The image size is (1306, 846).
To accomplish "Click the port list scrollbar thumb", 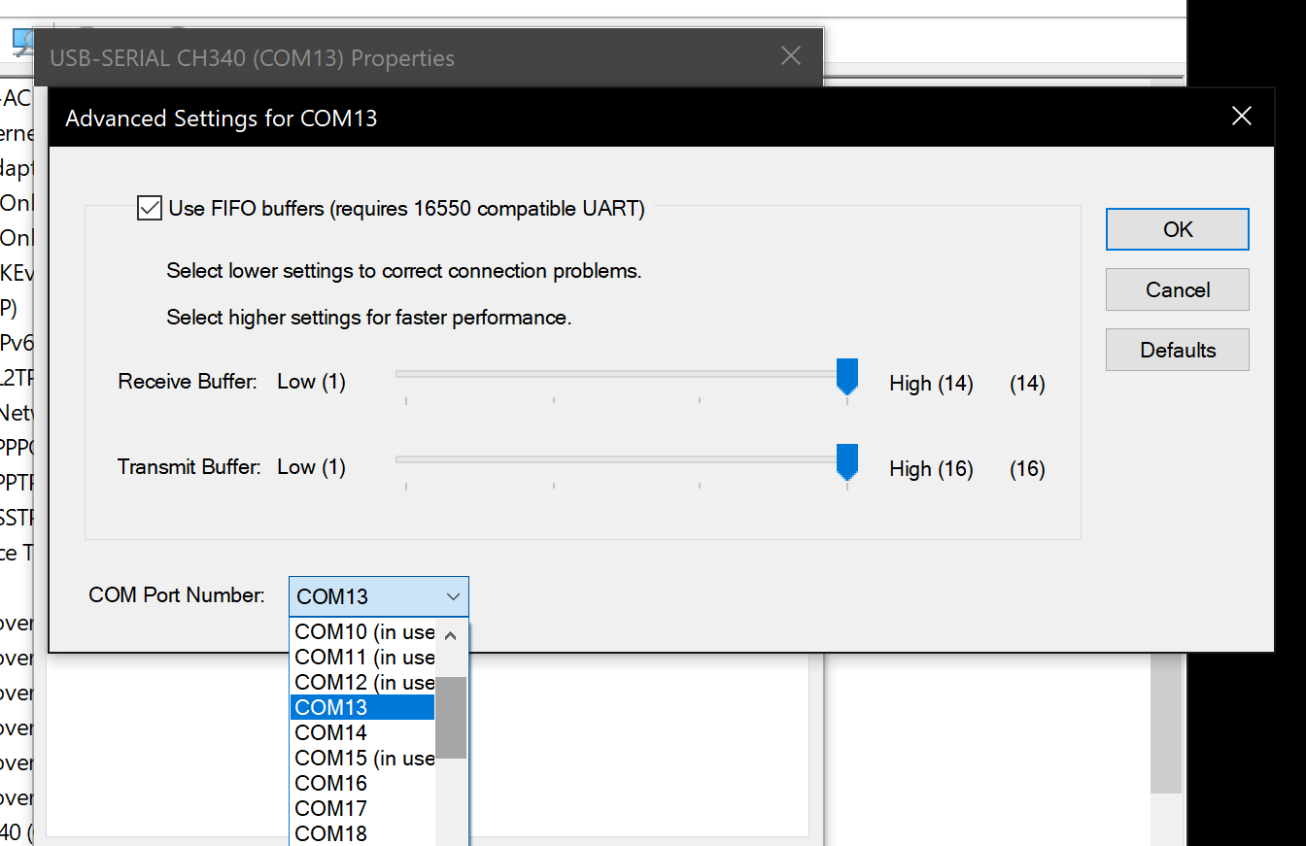I will click(x=451, y=718).
